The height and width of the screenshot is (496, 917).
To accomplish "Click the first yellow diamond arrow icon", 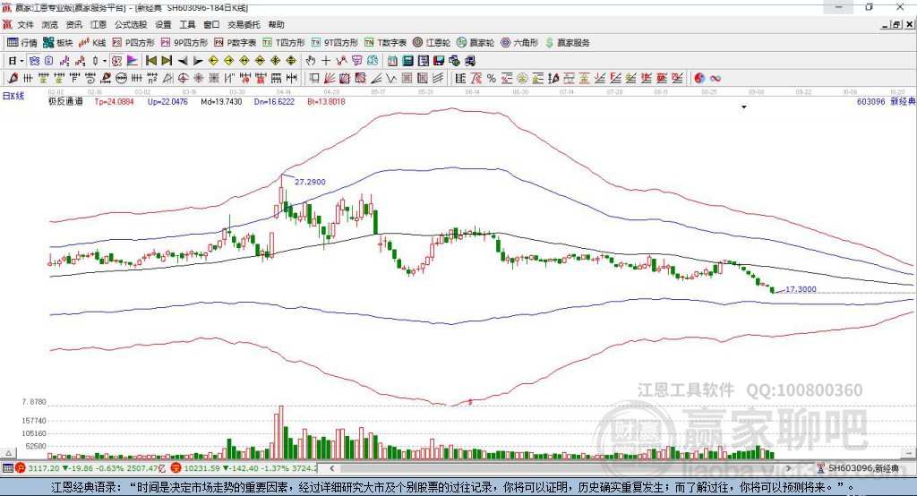I will tap(213, 61).
